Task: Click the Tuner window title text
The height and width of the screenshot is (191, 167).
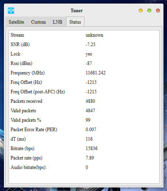Action: coord(77,11)
